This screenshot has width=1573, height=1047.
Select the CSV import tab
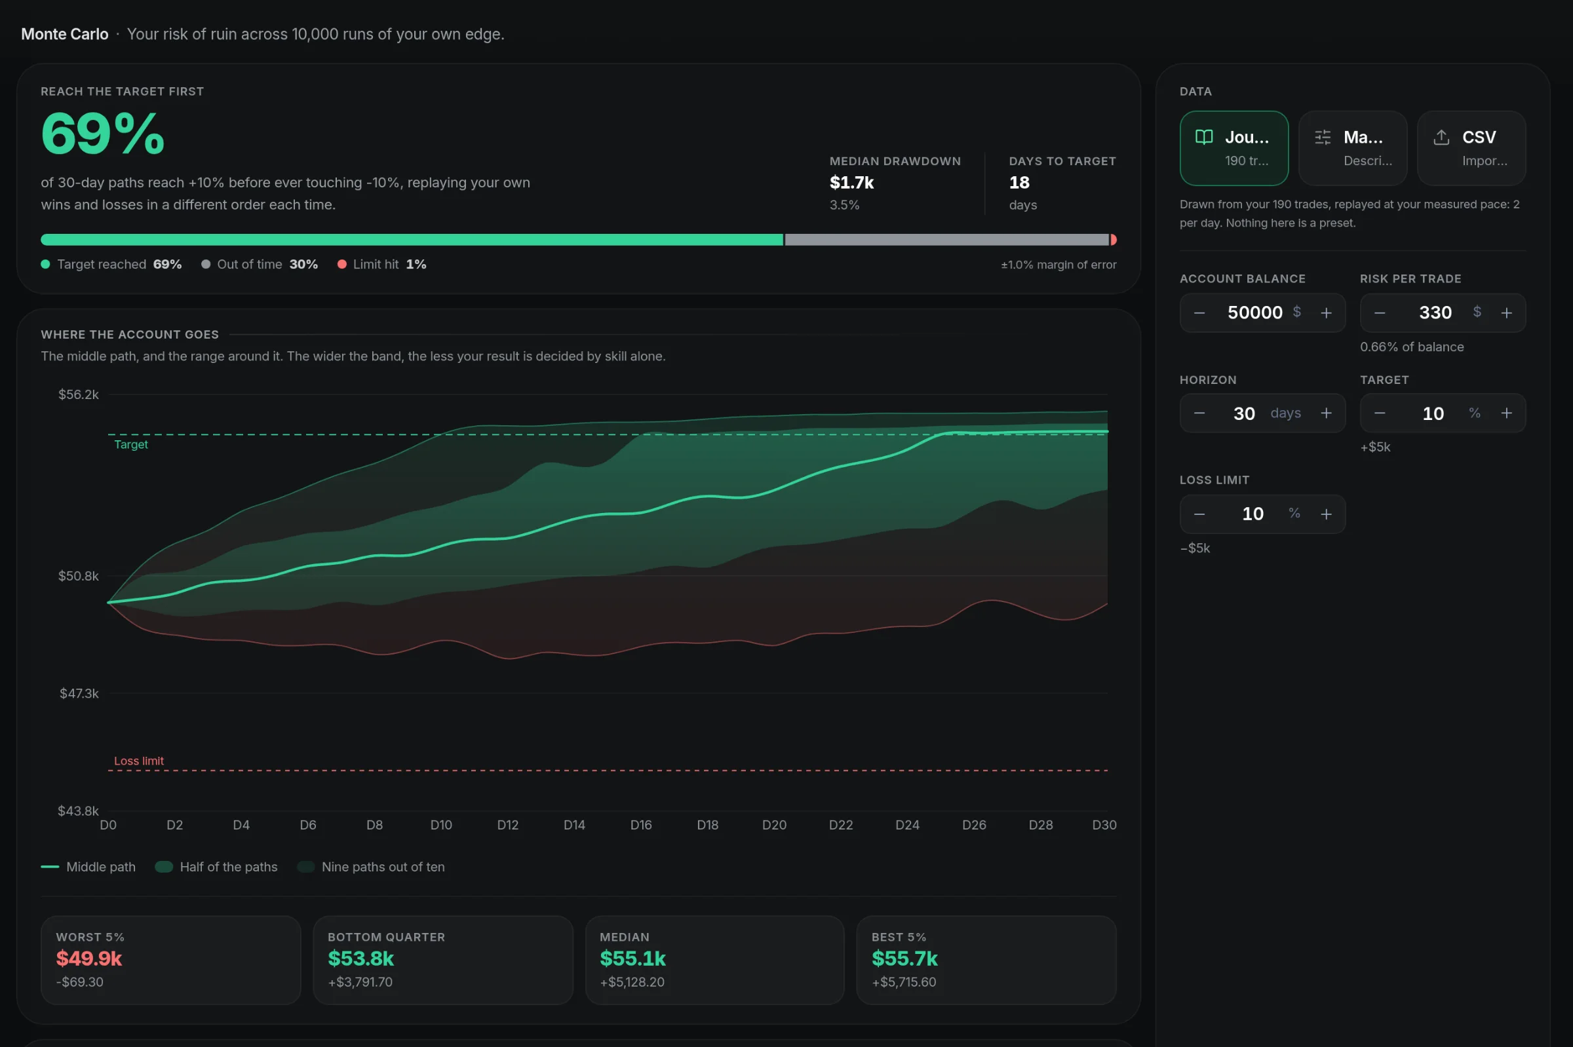(x=1471, y=148)
